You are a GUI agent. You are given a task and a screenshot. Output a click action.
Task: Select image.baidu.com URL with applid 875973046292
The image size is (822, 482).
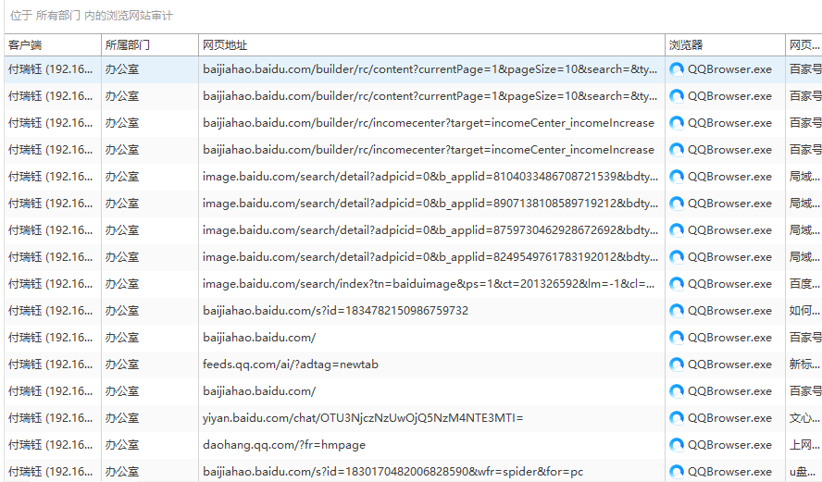click(430, 230)
